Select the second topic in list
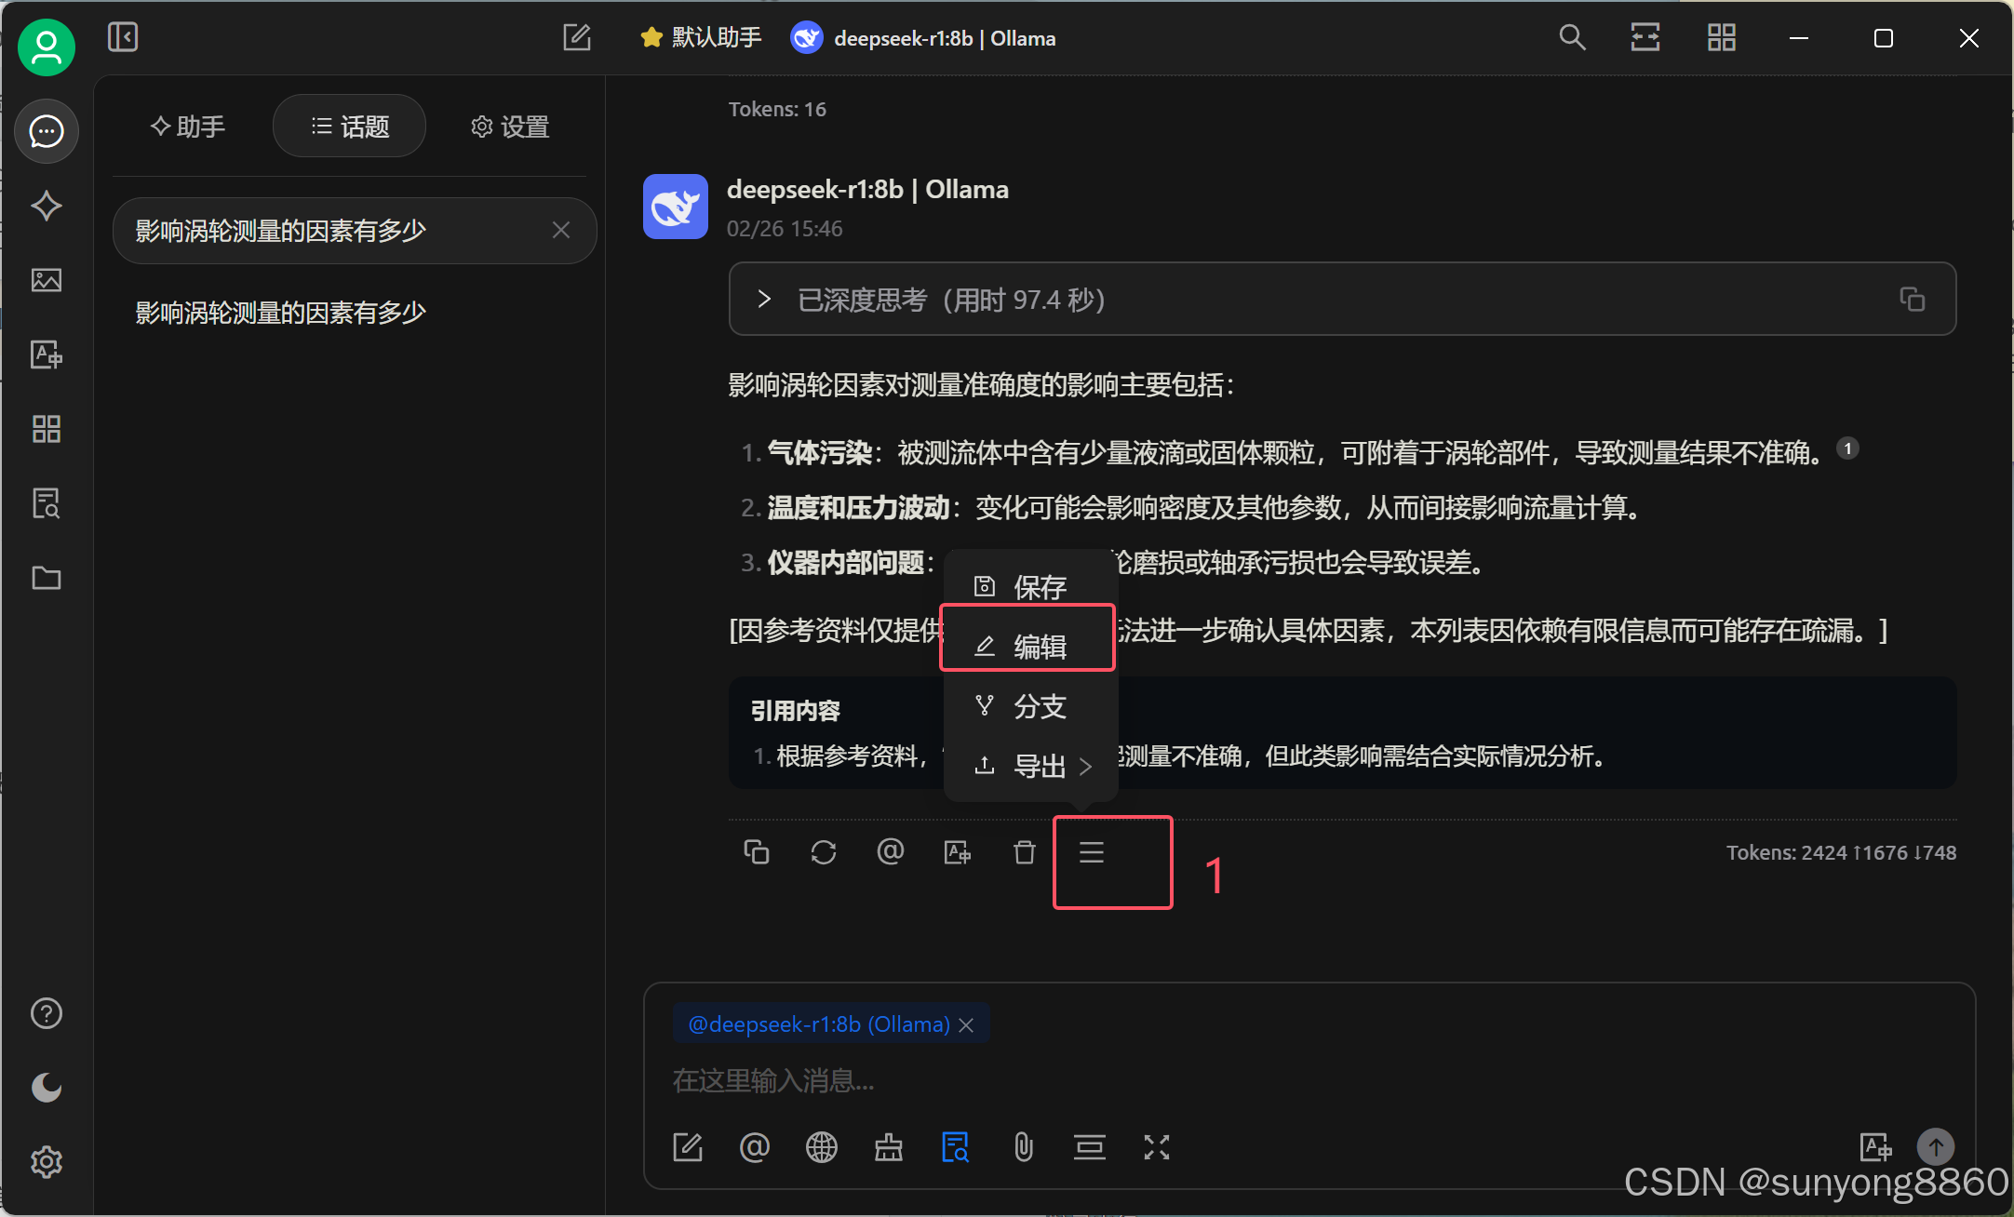This screenshot has height=1217, width=2014. coord(280,313)
